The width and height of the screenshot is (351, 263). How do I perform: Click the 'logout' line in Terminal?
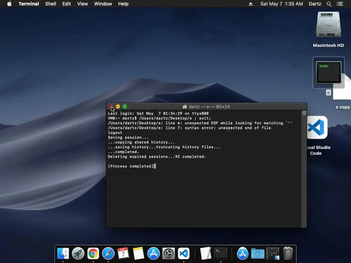pyautogui.click(x=115, y=133)
